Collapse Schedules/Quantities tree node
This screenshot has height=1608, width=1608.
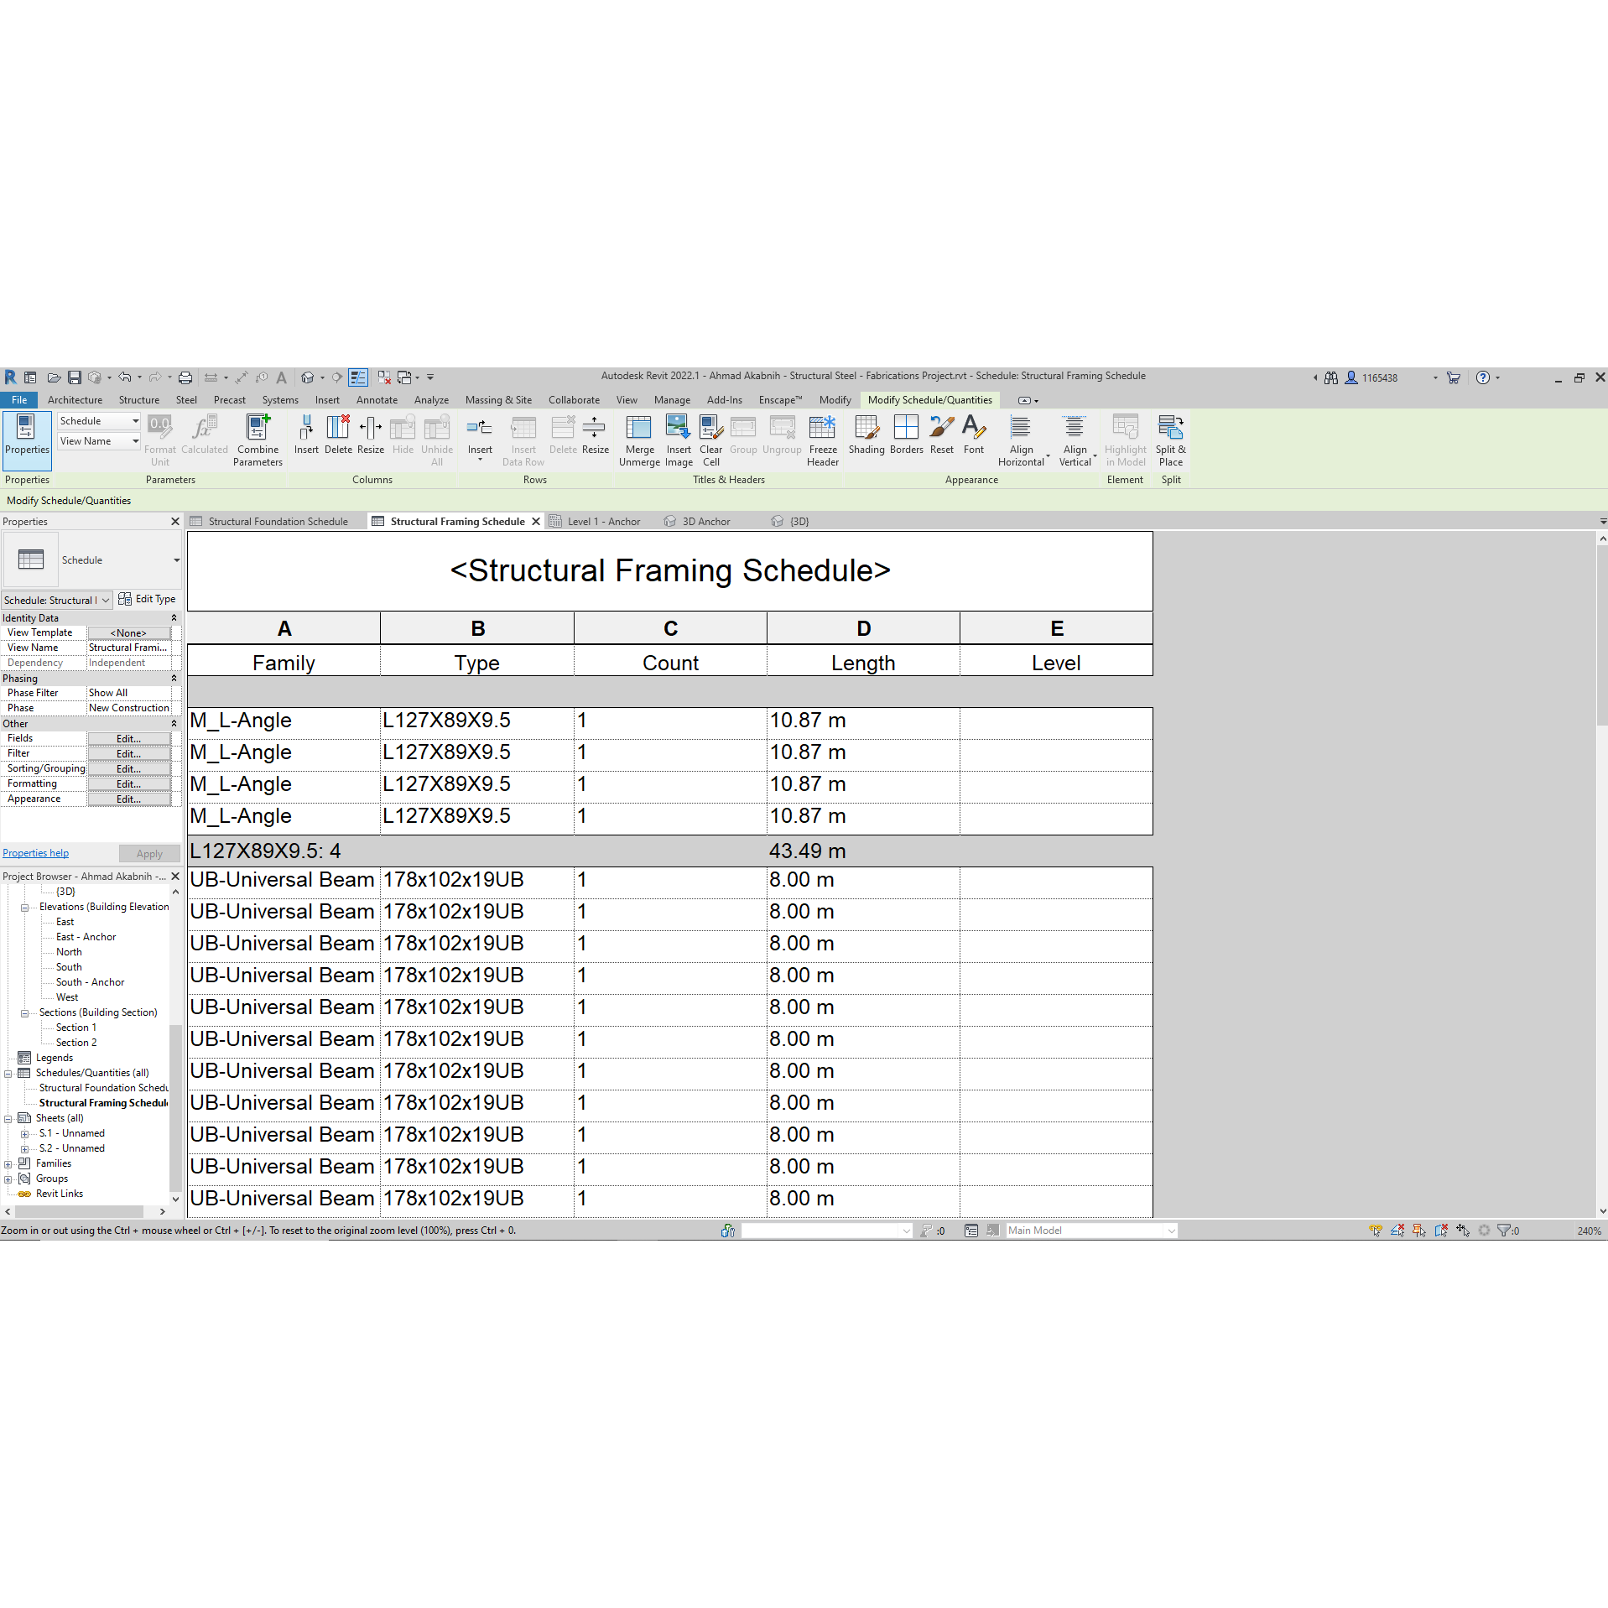point(8,1074)
